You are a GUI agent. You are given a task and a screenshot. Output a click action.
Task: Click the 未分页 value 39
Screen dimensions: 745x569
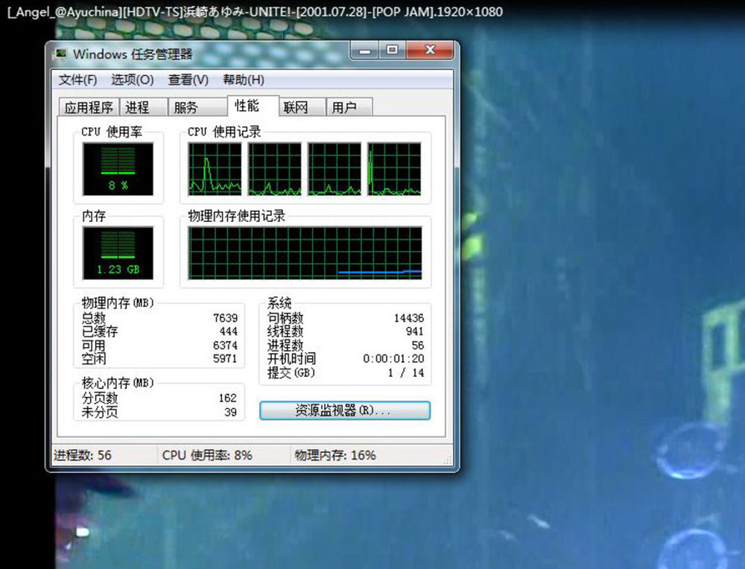click(x=230, y=412)
